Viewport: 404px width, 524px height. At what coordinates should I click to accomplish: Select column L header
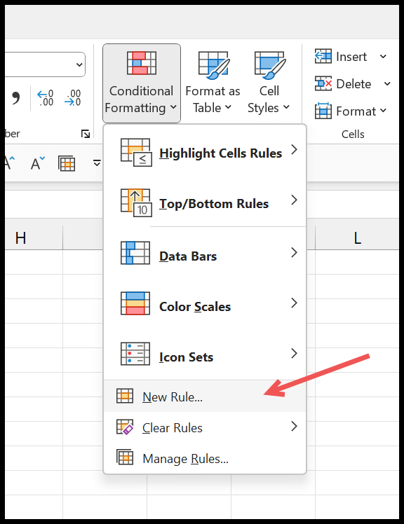point(357,237)
